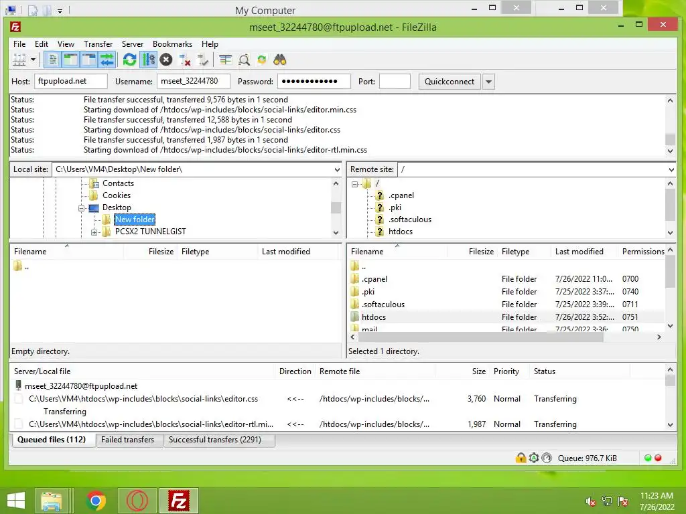This screenshot has height=514, width=686.
Task: Open Site Manager dropdown arrow
Action: click(x=33, y=60)
